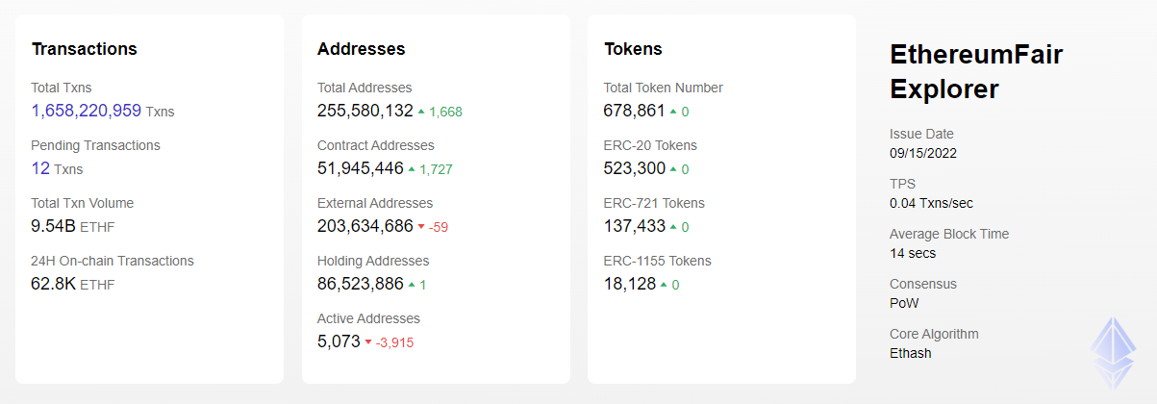Screen dimensions: 1157x404
Task: Click the red down arrow for External Addresses
Action: (x=421, y=227)
